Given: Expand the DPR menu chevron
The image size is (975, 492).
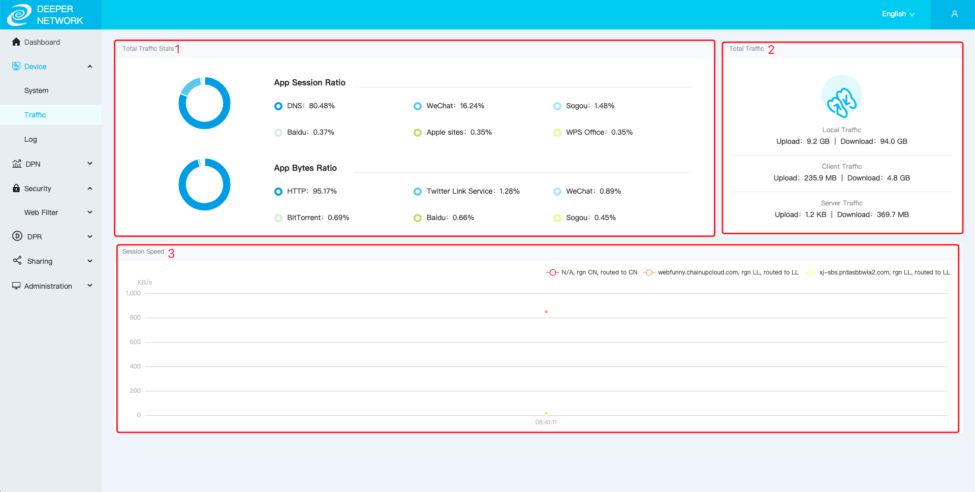Looking at the screenshot, I should (x=90, y=237).
